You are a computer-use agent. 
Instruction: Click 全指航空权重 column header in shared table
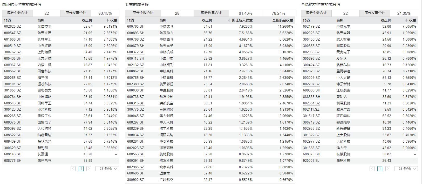coord(282,20)
